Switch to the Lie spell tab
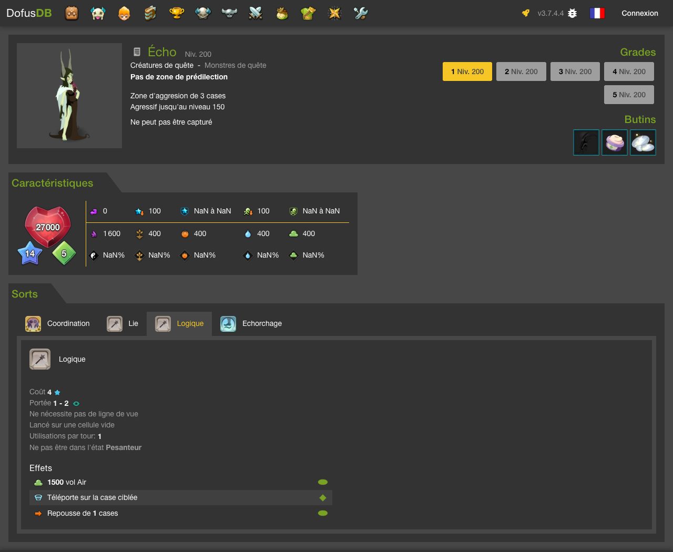Viewport: 673px width, 552px height. tap(123, 324)
